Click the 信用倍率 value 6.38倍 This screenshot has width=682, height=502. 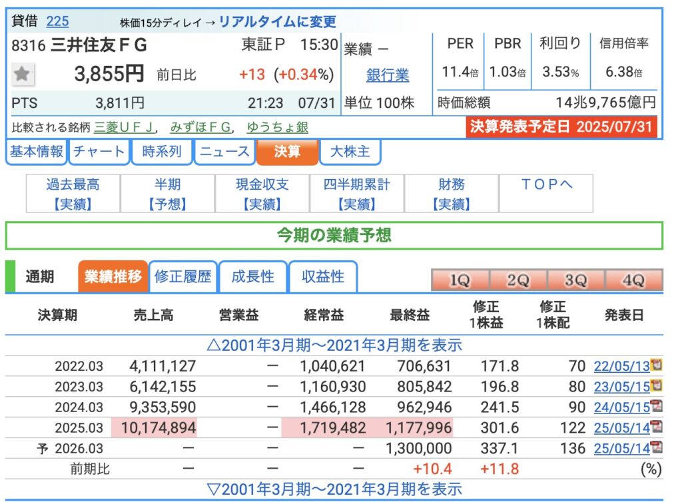point(623,72)
